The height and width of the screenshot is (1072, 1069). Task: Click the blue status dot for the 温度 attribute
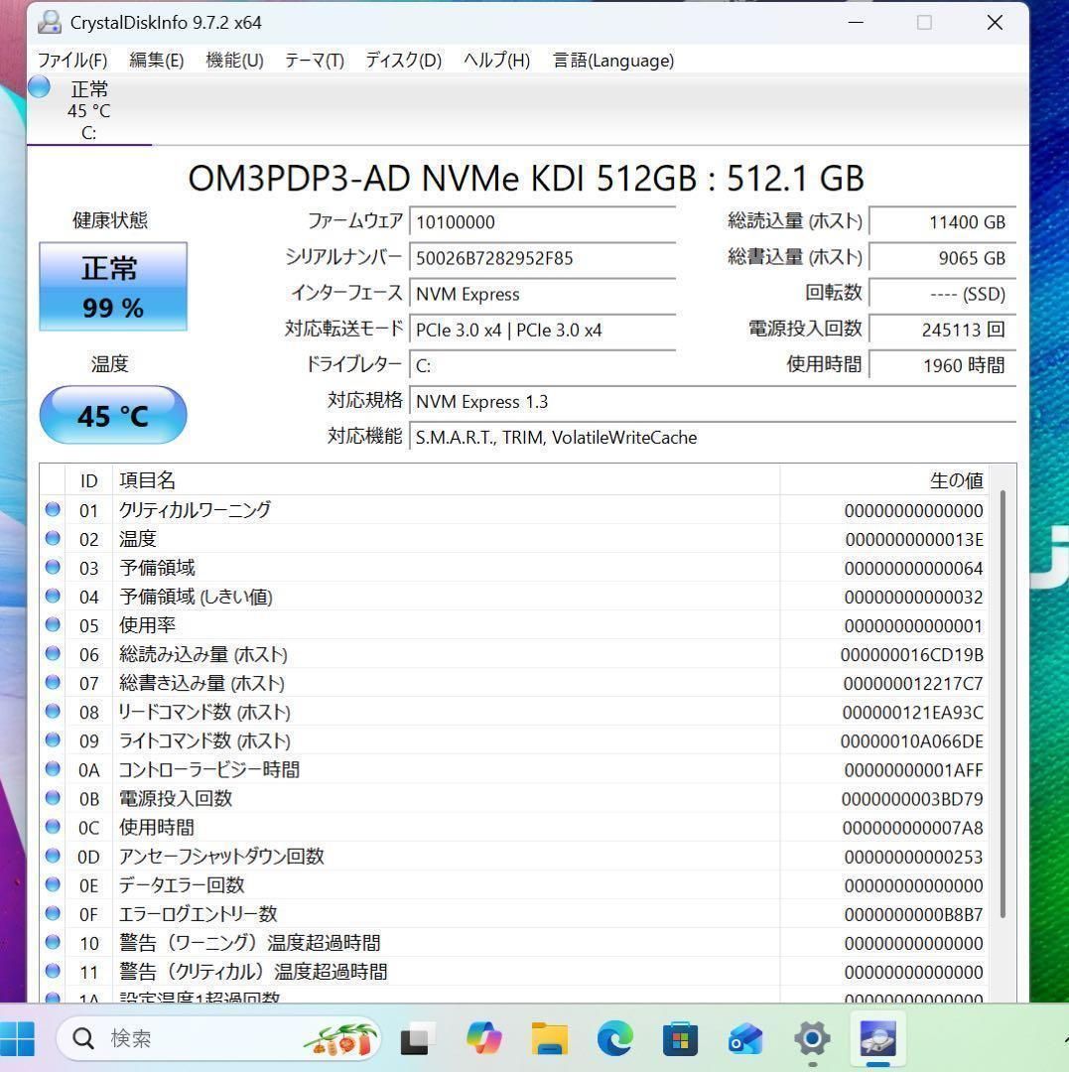point(53,539)
